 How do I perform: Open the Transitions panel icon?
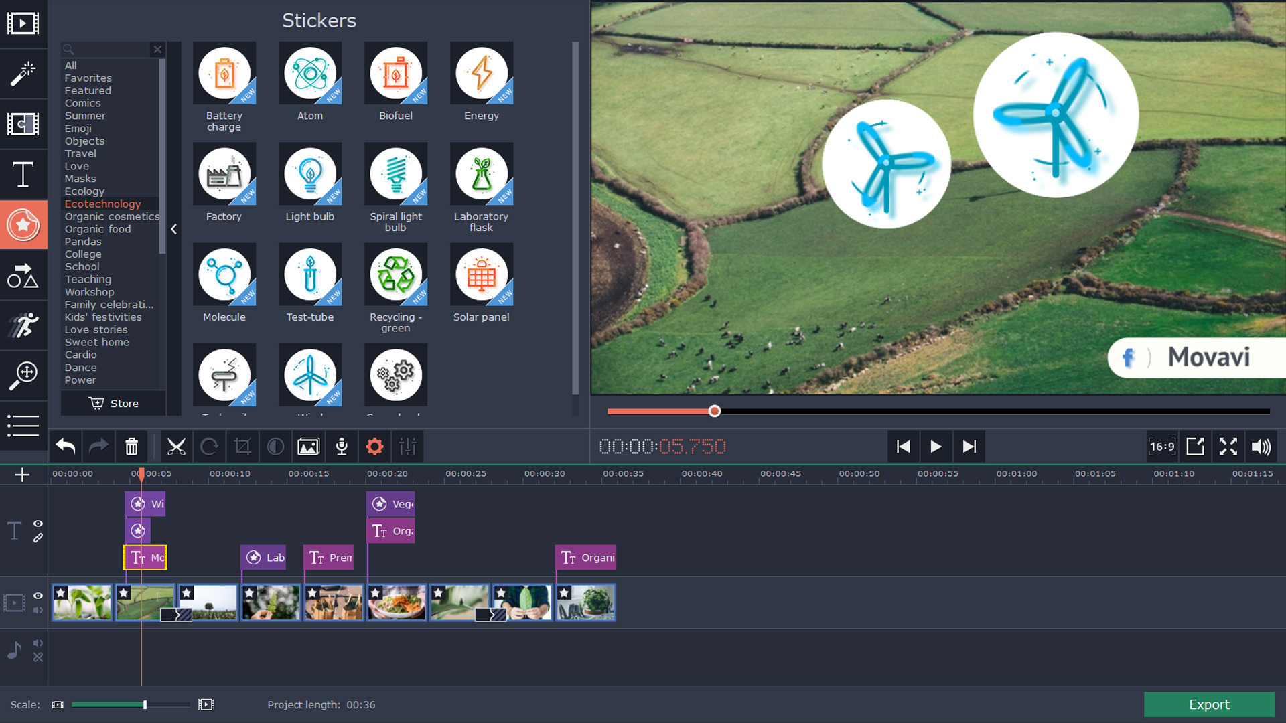(23, 125)
